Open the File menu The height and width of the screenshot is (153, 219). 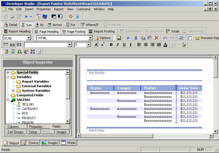pos(11,9)
